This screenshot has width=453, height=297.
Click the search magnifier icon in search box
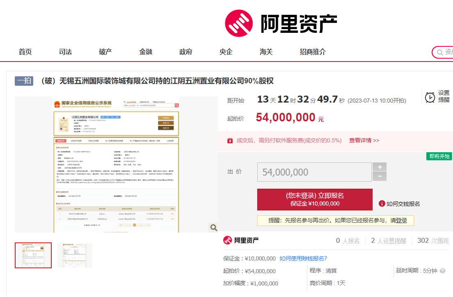[440, 52]
